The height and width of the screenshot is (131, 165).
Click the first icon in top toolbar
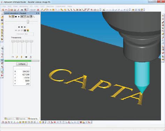3,10
